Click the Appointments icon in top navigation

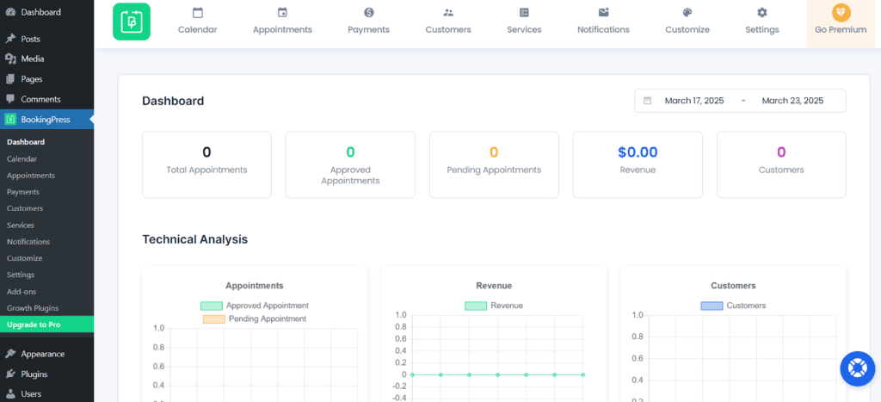pyautogui.click(x=282, y=12)
